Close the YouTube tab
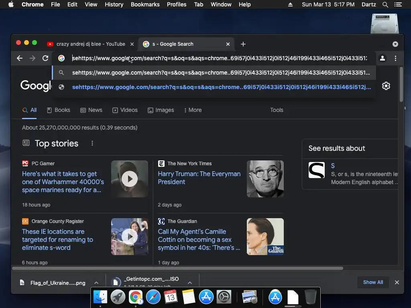This screenshot has height=308, width=411. click(x=132, y=44)
